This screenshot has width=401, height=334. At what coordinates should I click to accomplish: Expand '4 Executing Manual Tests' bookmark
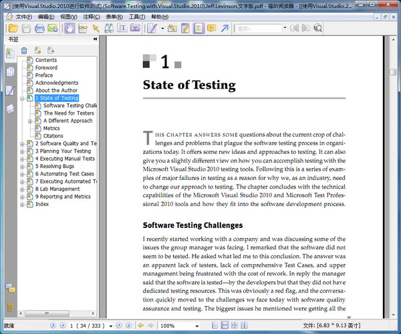pyautogui.click(x=22, y=159)
